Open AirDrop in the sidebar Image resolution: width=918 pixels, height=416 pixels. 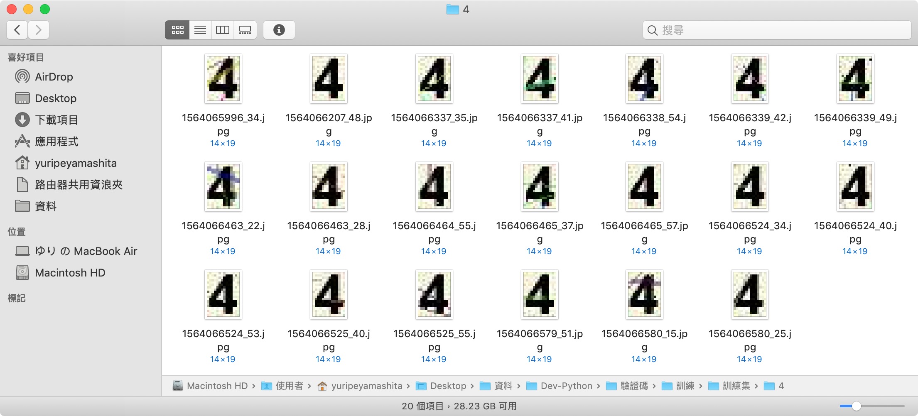[x=54, y=77]
